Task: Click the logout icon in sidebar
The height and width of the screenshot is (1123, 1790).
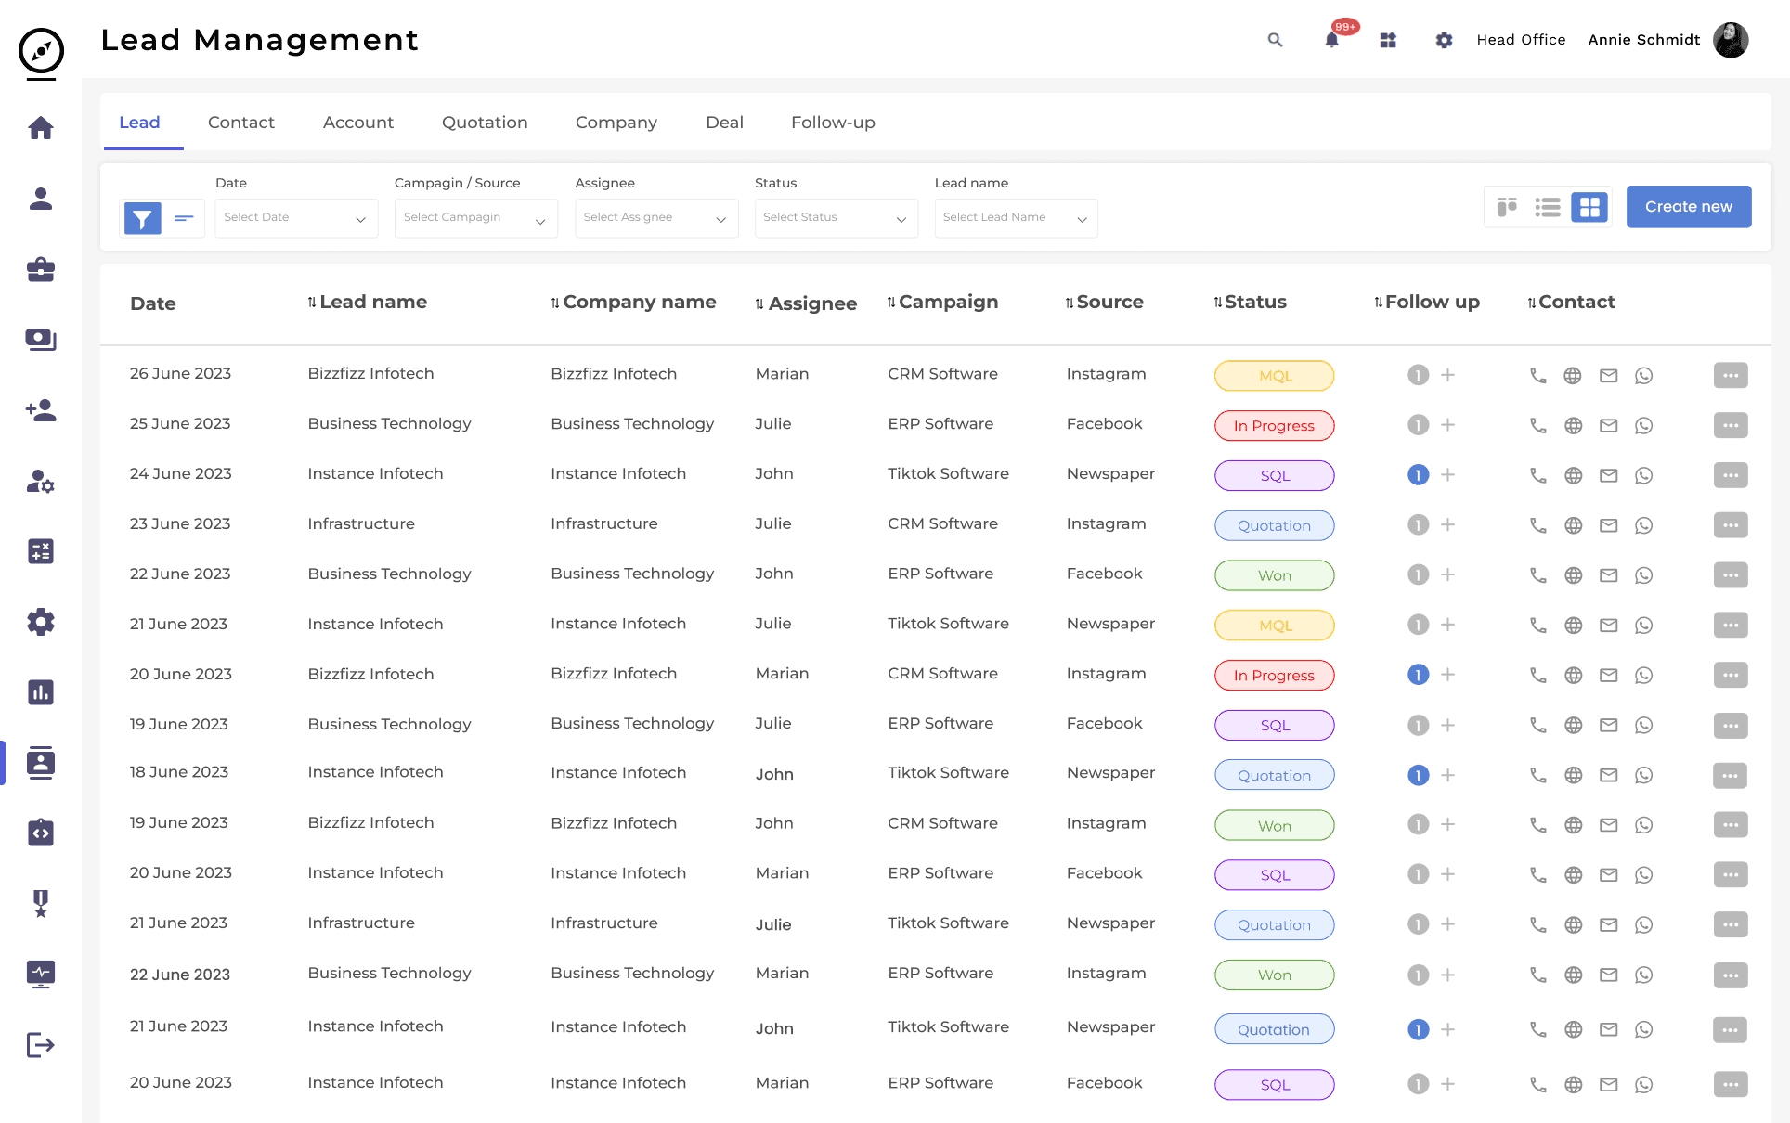Action: [41, 1045]
